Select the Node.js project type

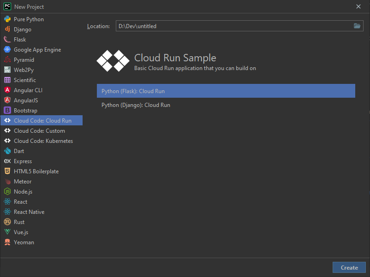(x=24, y=191)
